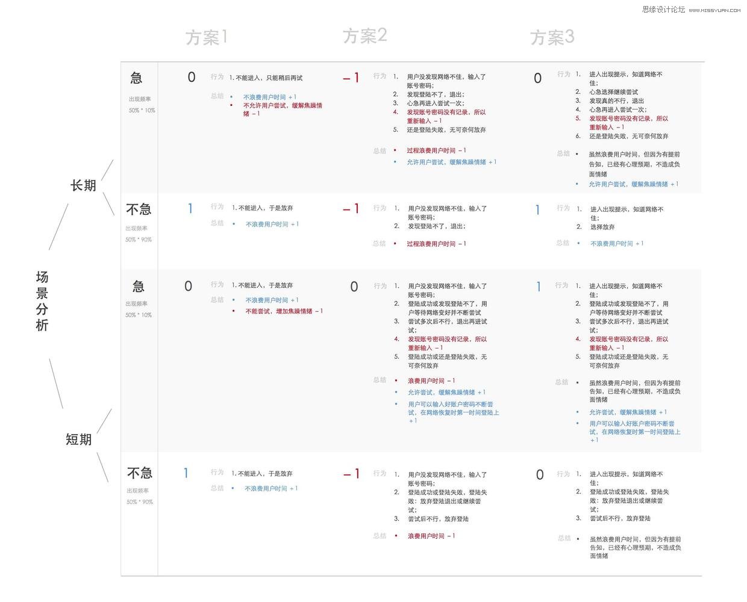
Task: Click the 短期 branch label
Action: [79, 439]
